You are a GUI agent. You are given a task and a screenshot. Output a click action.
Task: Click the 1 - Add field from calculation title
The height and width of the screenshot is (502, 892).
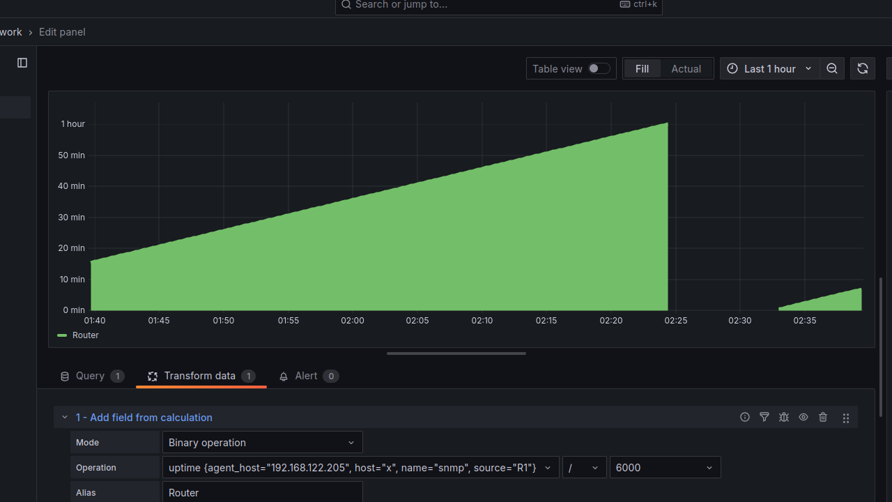pos(144,418)
